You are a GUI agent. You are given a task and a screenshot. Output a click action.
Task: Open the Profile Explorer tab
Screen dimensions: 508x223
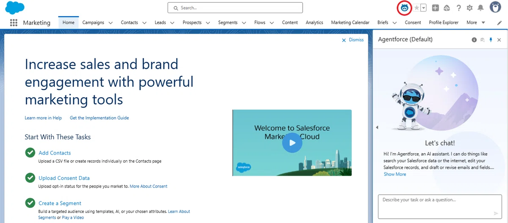click(x=444, y=22)
